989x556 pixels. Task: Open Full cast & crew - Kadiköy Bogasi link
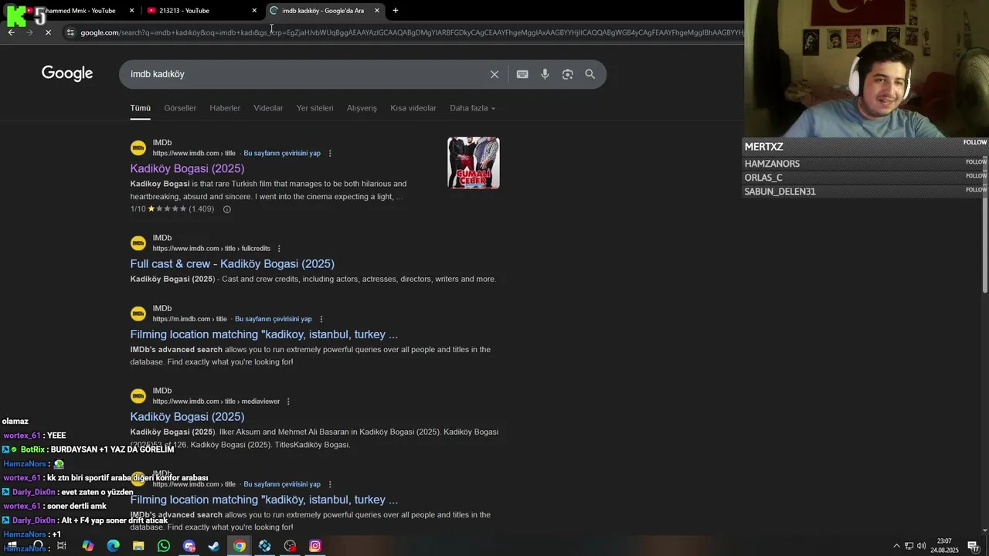(232, 264)
